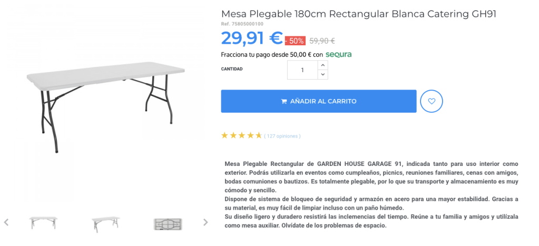539x246 pixels.
Task: Select the second table thumbnail
Action: pos(105,223)
